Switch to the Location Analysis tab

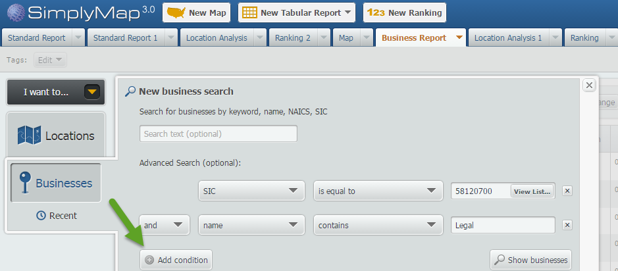click(x=217, y=38)
